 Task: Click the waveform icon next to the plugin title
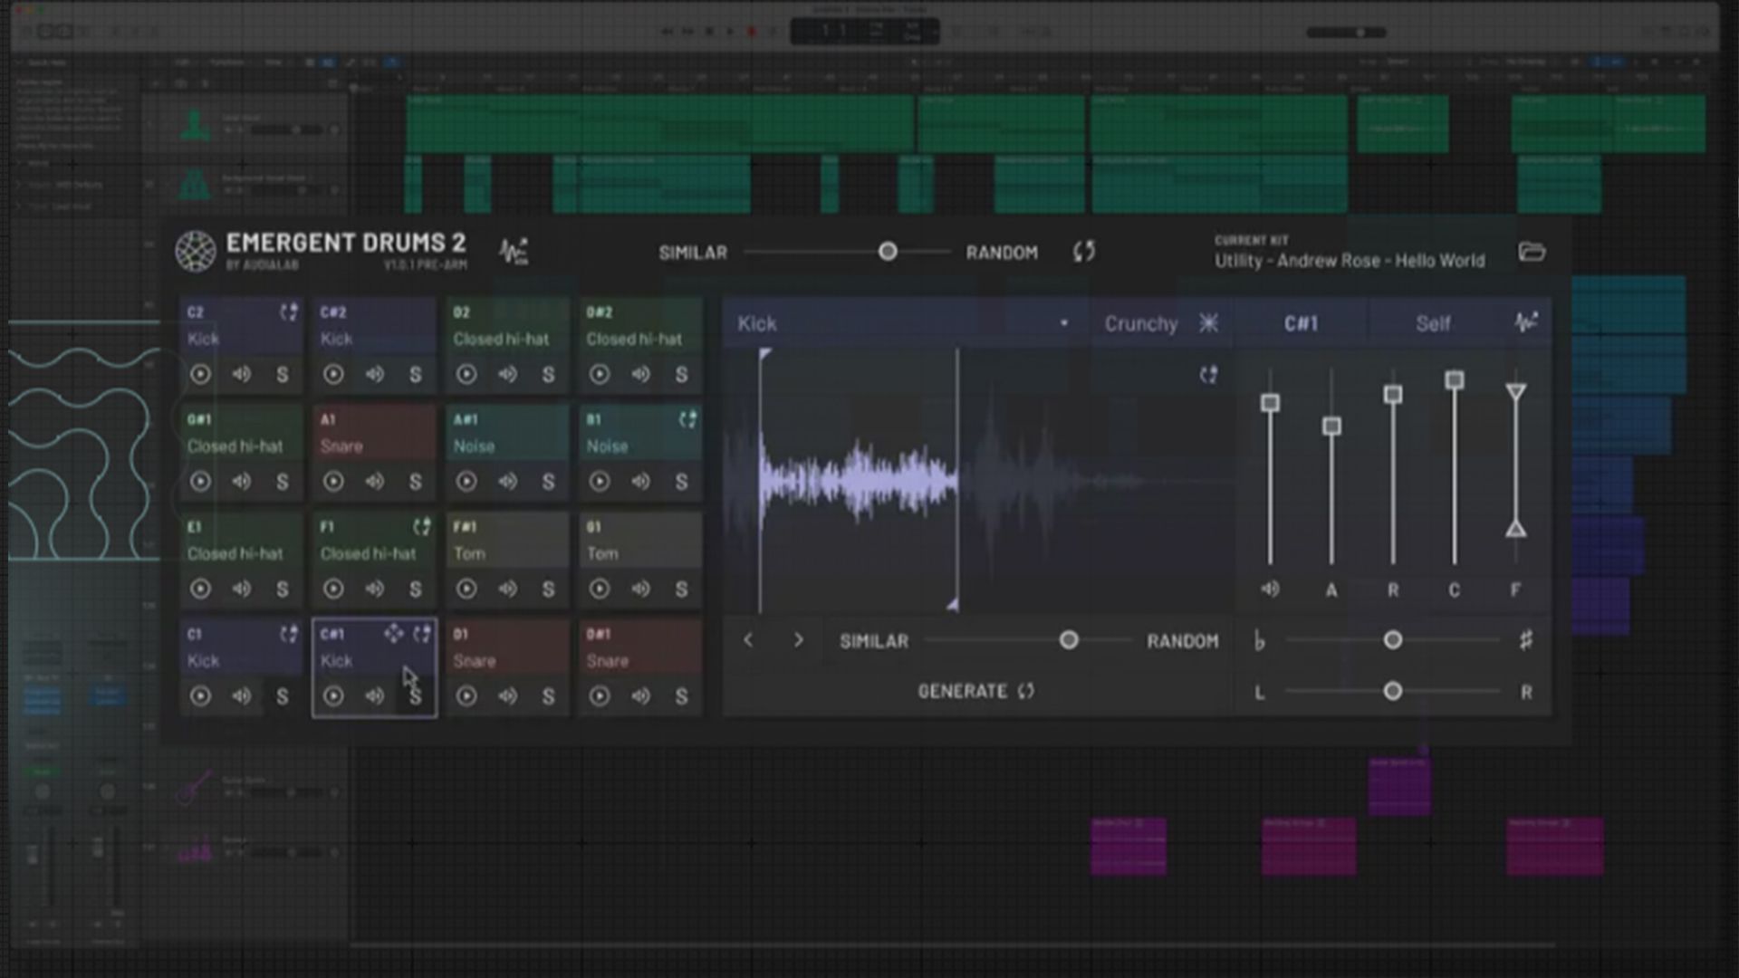point(513,250)
